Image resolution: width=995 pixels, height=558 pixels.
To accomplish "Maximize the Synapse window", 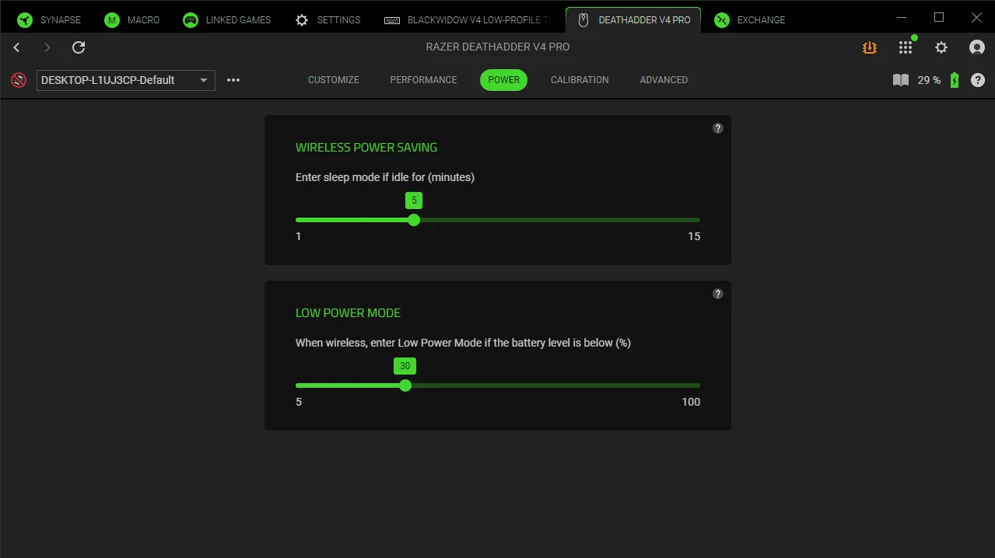I will pos(939,17).
